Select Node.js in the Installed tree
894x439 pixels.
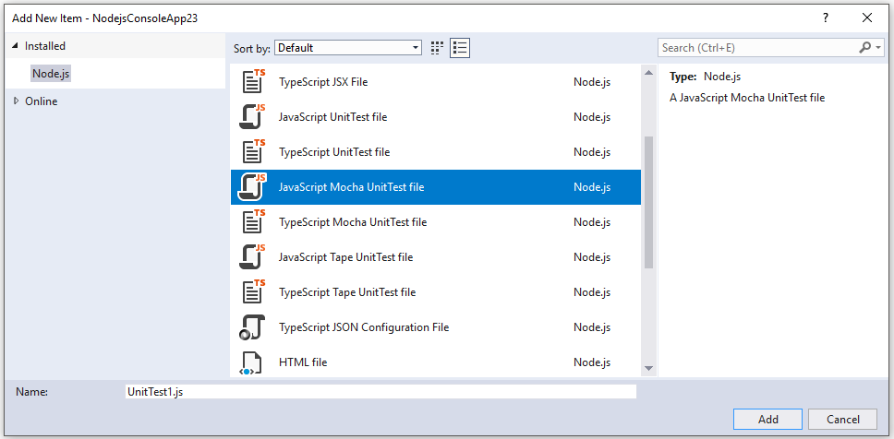click(51, 74)
